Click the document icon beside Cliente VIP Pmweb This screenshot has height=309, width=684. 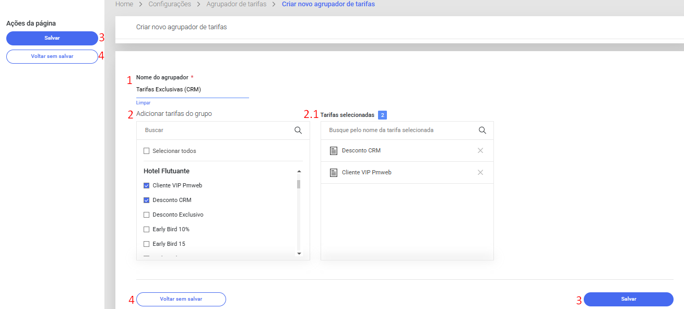(334, 173)
